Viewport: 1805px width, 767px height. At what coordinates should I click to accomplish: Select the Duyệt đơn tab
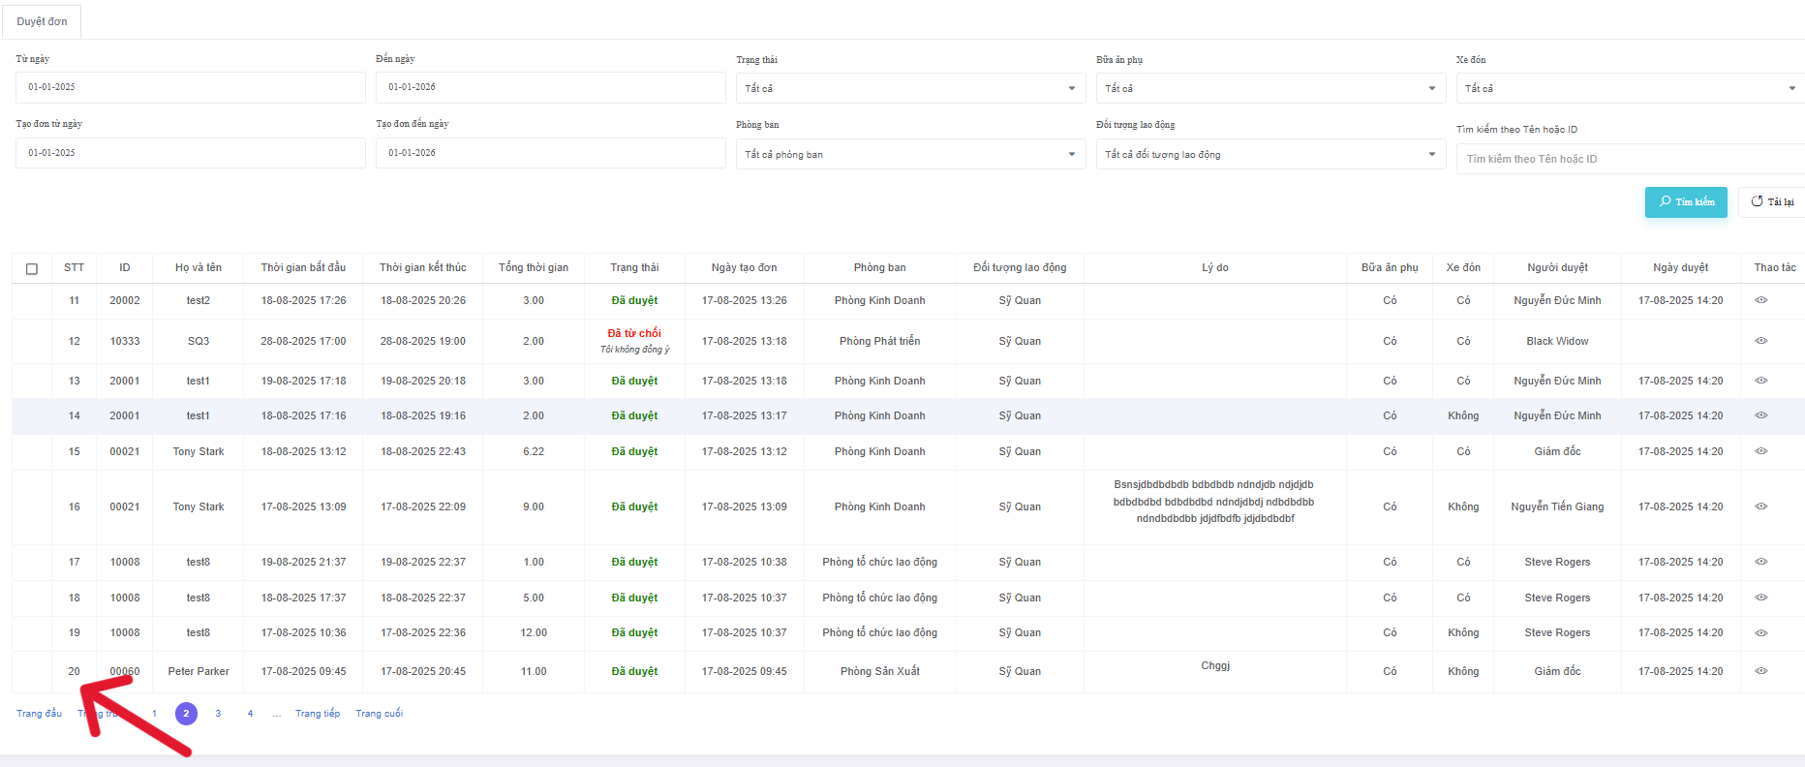click(x=42, y=21)
